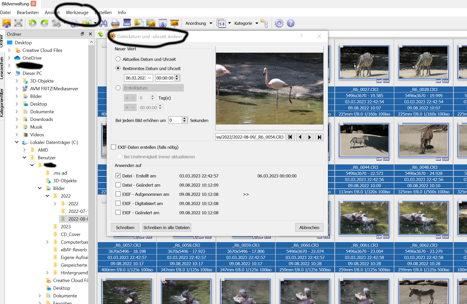This screenshot has width=467, height=304.
Task: Select the Erstelldatum offset radio option
Action: (x=118, y=88)
